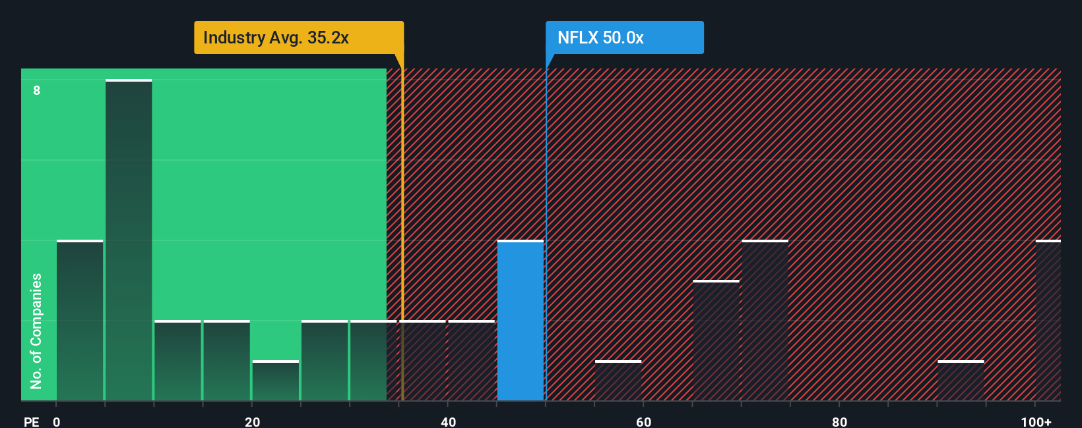Select the first bar at PE 0-5
This screenshot has width=1082, height=428.
click(80, 321)
